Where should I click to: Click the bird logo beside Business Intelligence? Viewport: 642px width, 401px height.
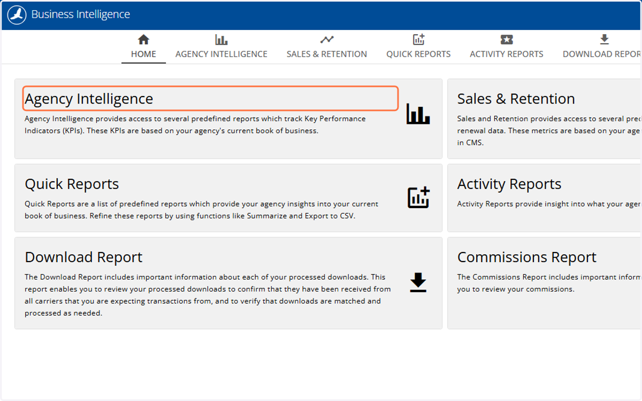pos(17,15)
